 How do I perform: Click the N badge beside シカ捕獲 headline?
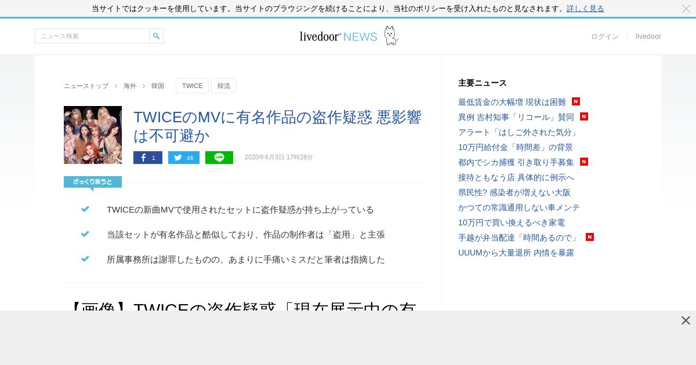pyautogui.click(x=584, y=162)
